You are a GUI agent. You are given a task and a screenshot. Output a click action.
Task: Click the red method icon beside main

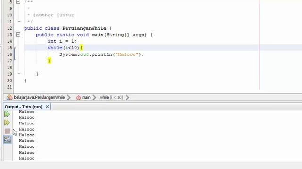(x=79, y=98)
